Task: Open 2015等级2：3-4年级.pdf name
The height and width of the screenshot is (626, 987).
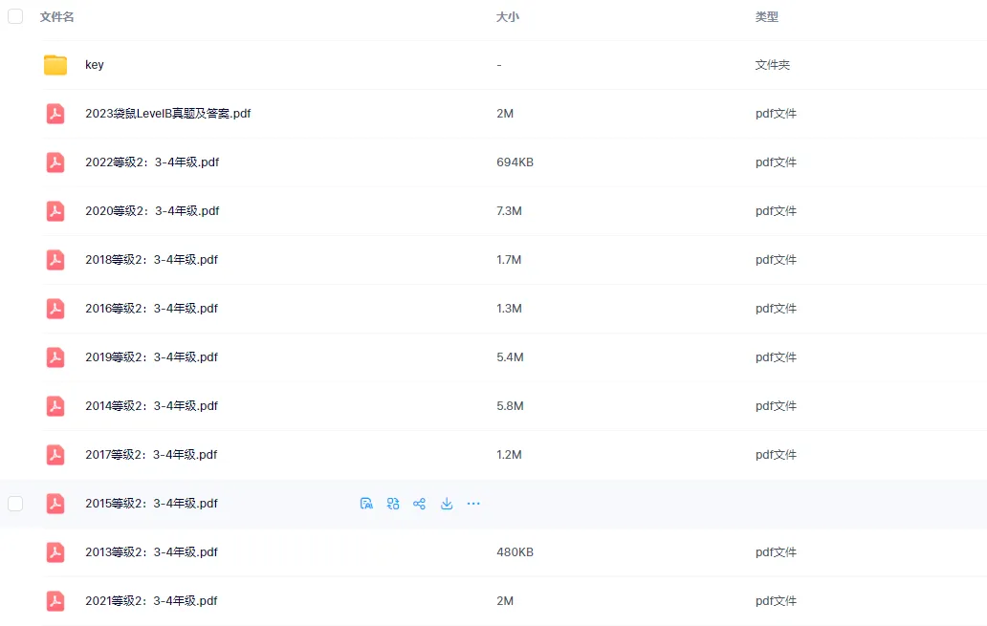Action: tap(152, 504)
